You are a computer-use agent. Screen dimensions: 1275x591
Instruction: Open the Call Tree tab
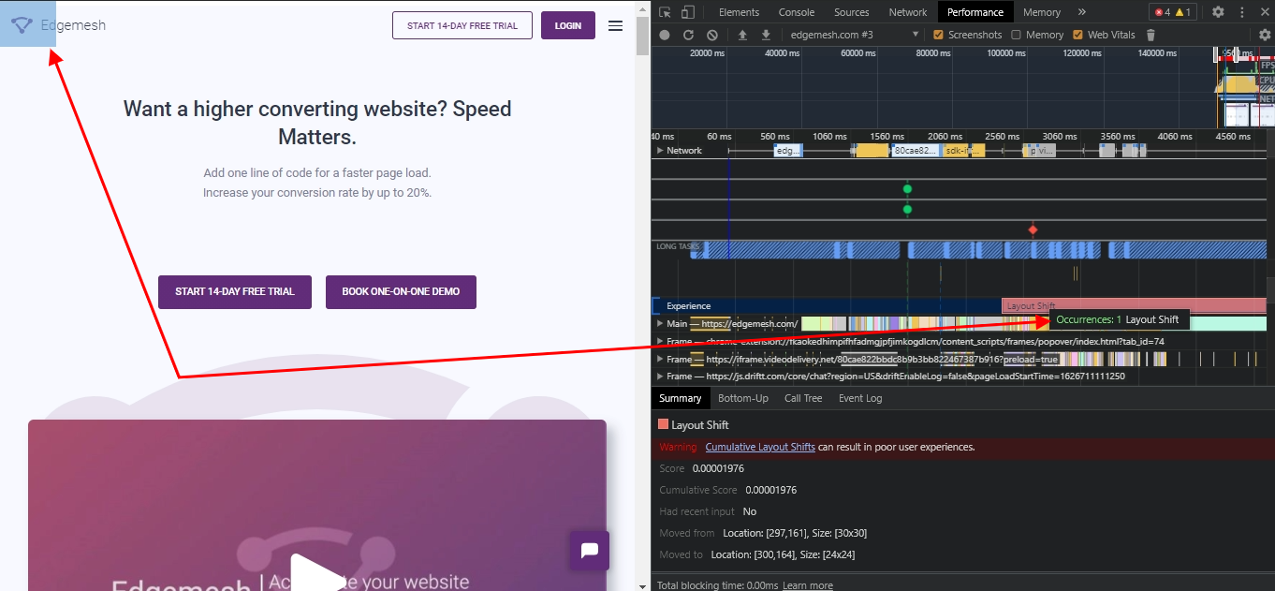(803, 398)
